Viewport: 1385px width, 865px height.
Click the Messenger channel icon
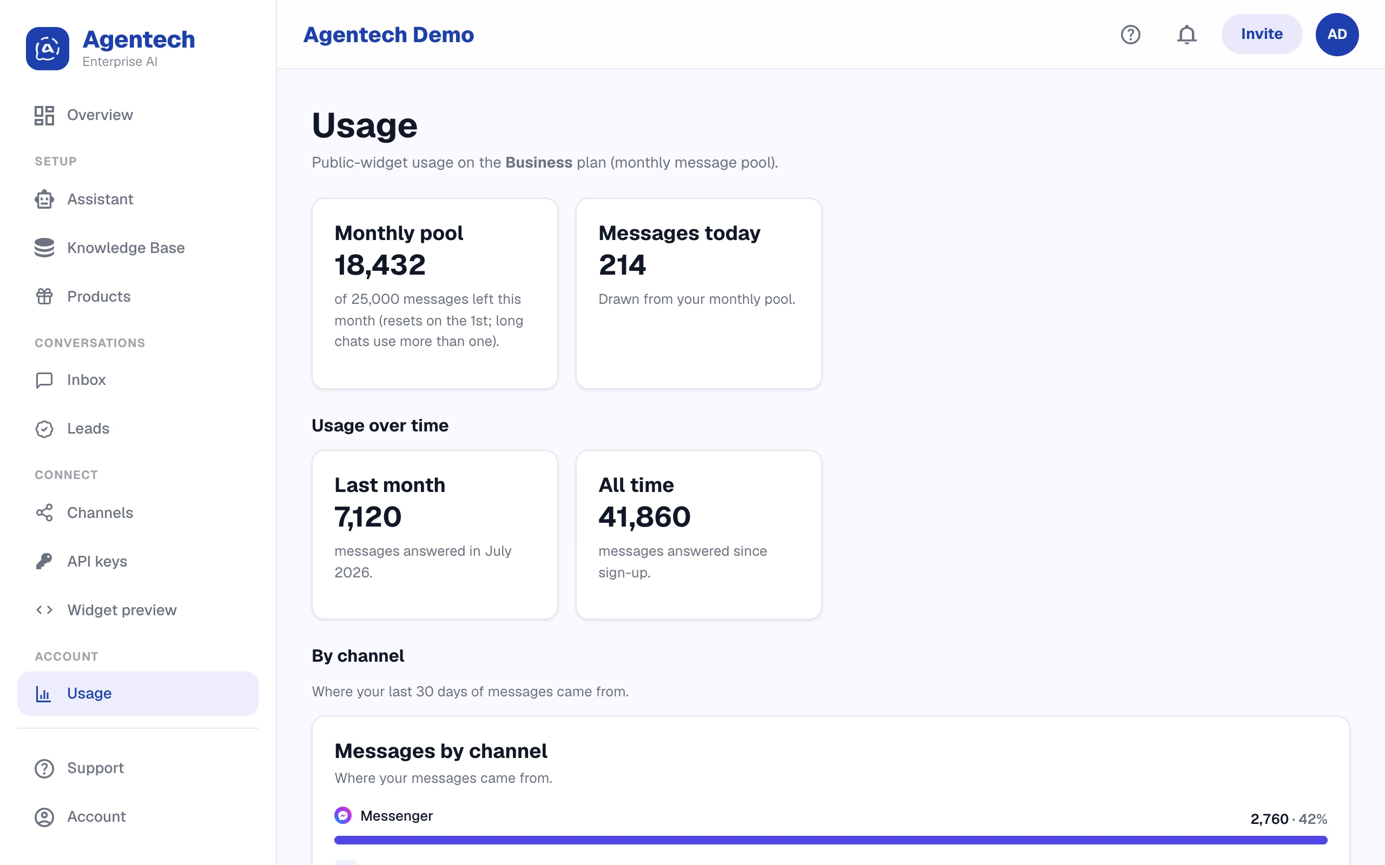point(343,815)
